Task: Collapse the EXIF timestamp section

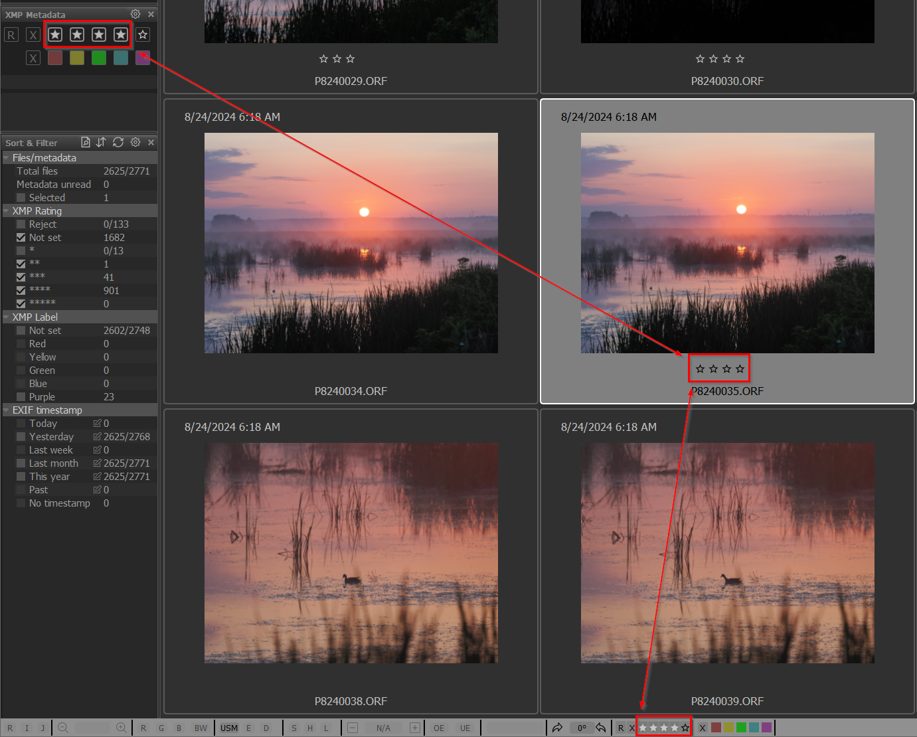Action: coord(7,410)
